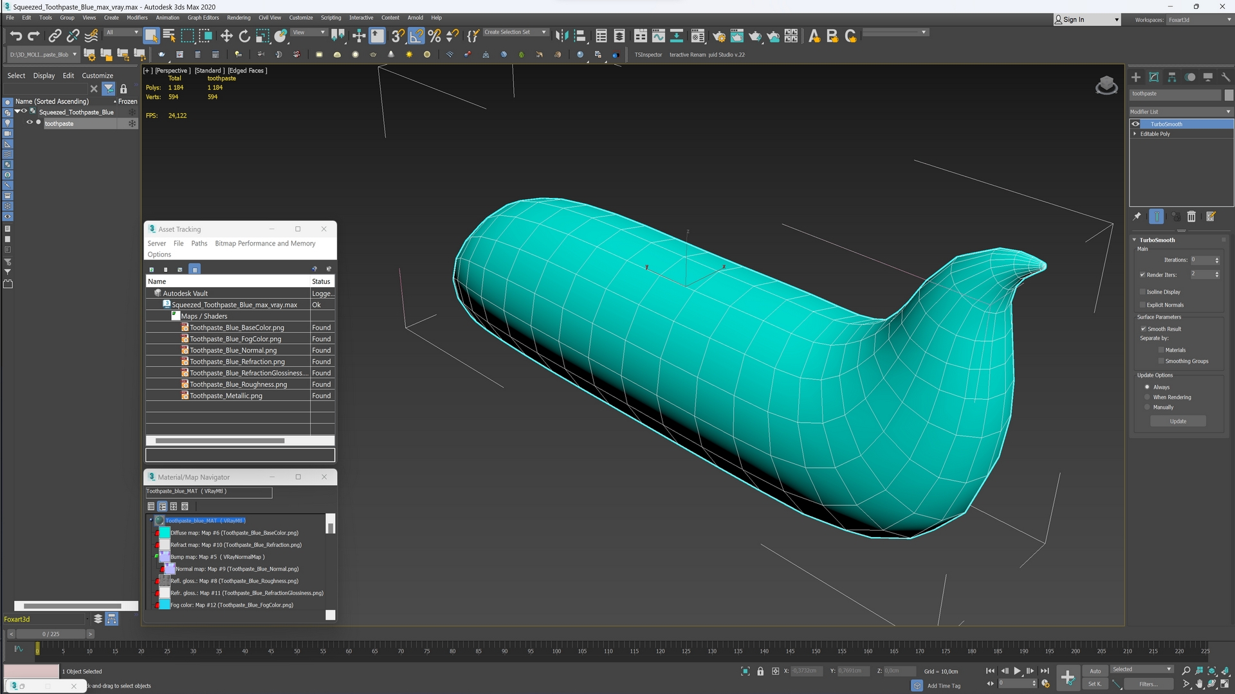Open the Rendering menu
Viewport: 1235px width, 694px height.
[238, 18]
